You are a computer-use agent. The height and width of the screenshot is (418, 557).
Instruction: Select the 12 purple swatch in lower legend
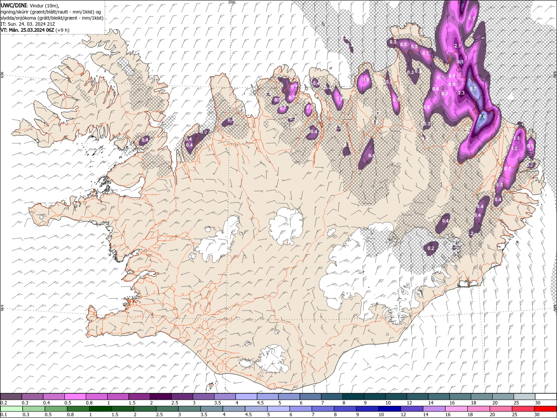click(x=411, y=409)
